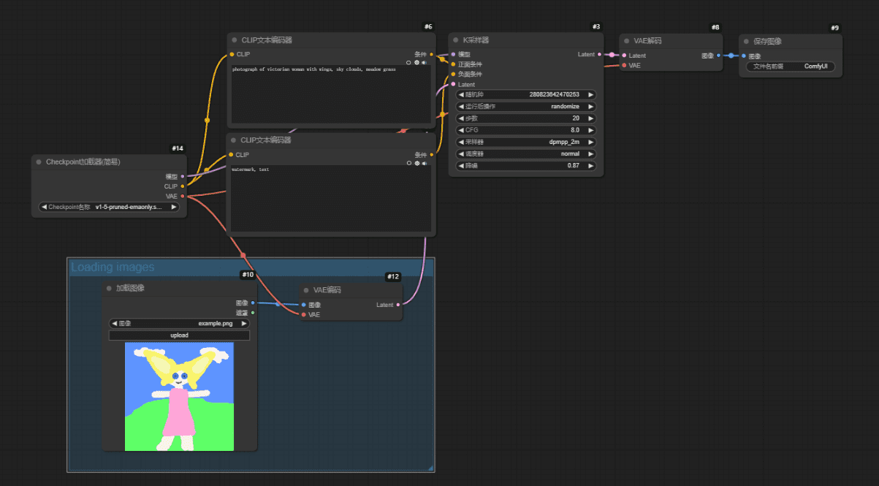Click the Latent output port on VAE编码 node
The width and height of the screenshot is (879, 486).
[x=397, y=305]
